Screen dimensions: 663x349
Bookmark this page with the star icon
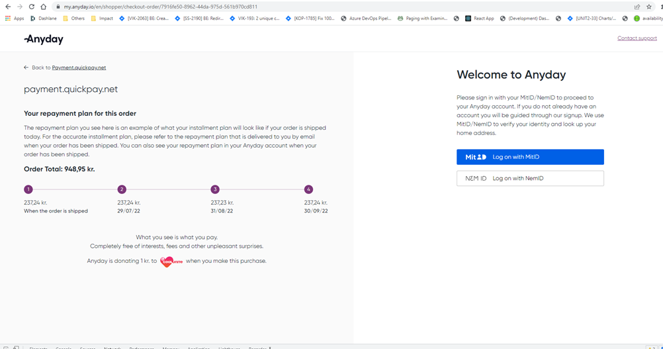[x=649, y=7]
